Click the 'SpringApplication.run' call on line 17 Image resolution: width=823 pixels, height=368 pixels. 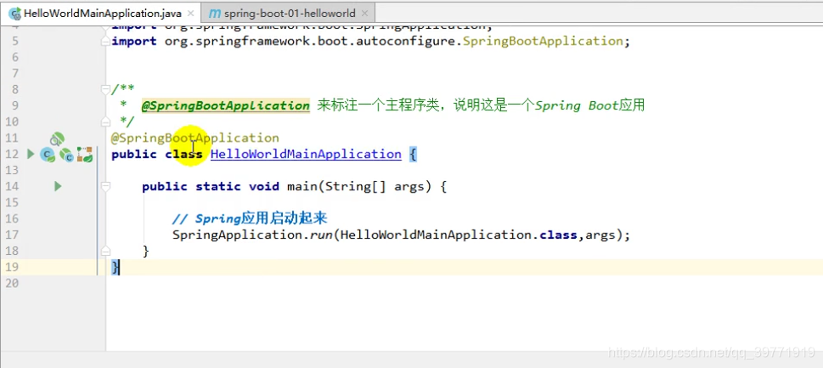(253, 235)
